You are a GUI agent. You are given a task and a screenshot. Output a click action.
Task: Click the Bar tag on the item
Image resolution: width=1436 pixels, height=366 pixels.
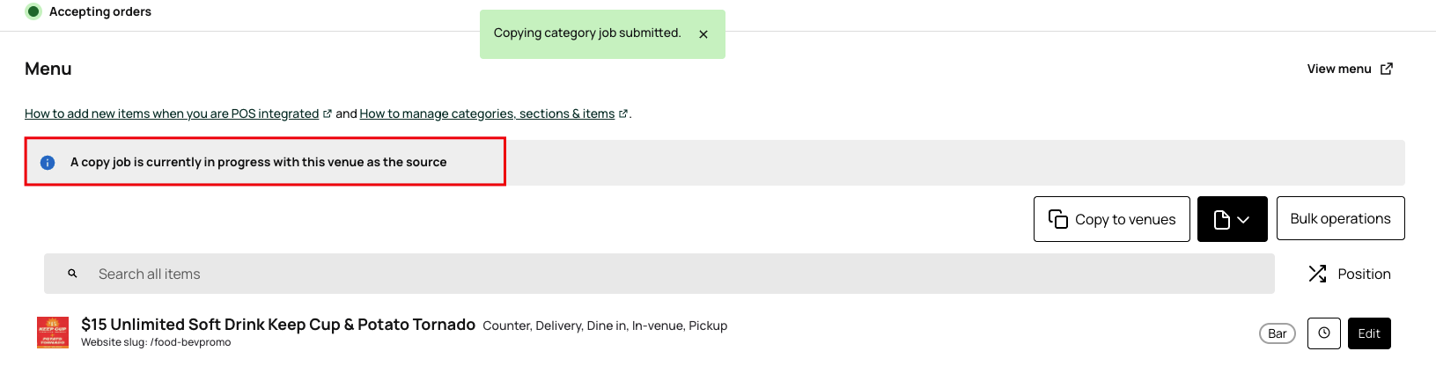click(x=1277, y=333)
